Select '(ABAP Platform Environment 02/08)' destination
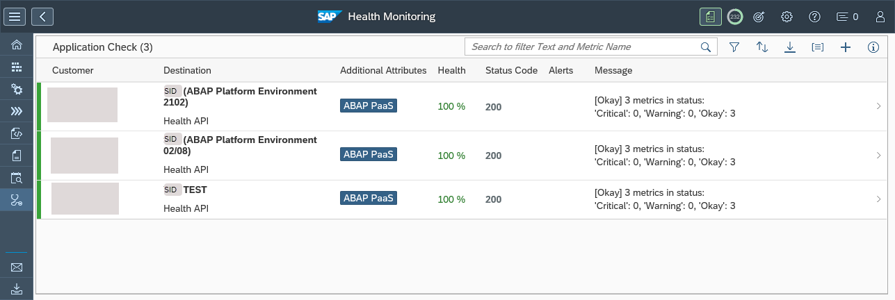Image resolution: width=895 pixels, height=300 pixels. (241, 145)
